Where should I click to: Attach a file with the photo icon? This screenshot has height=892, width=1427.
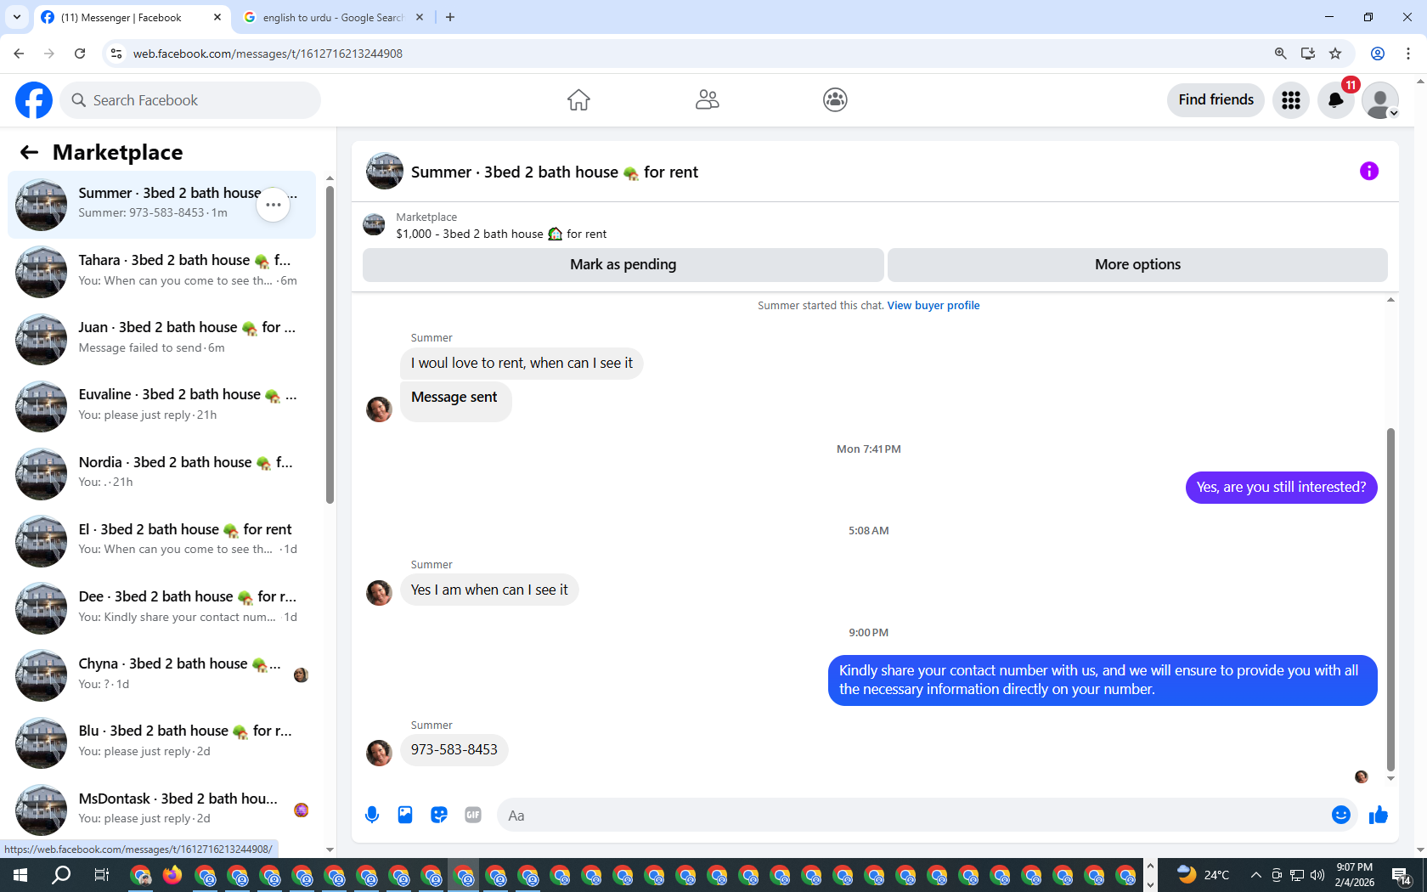pyautogui.click(x=405, y=816)
